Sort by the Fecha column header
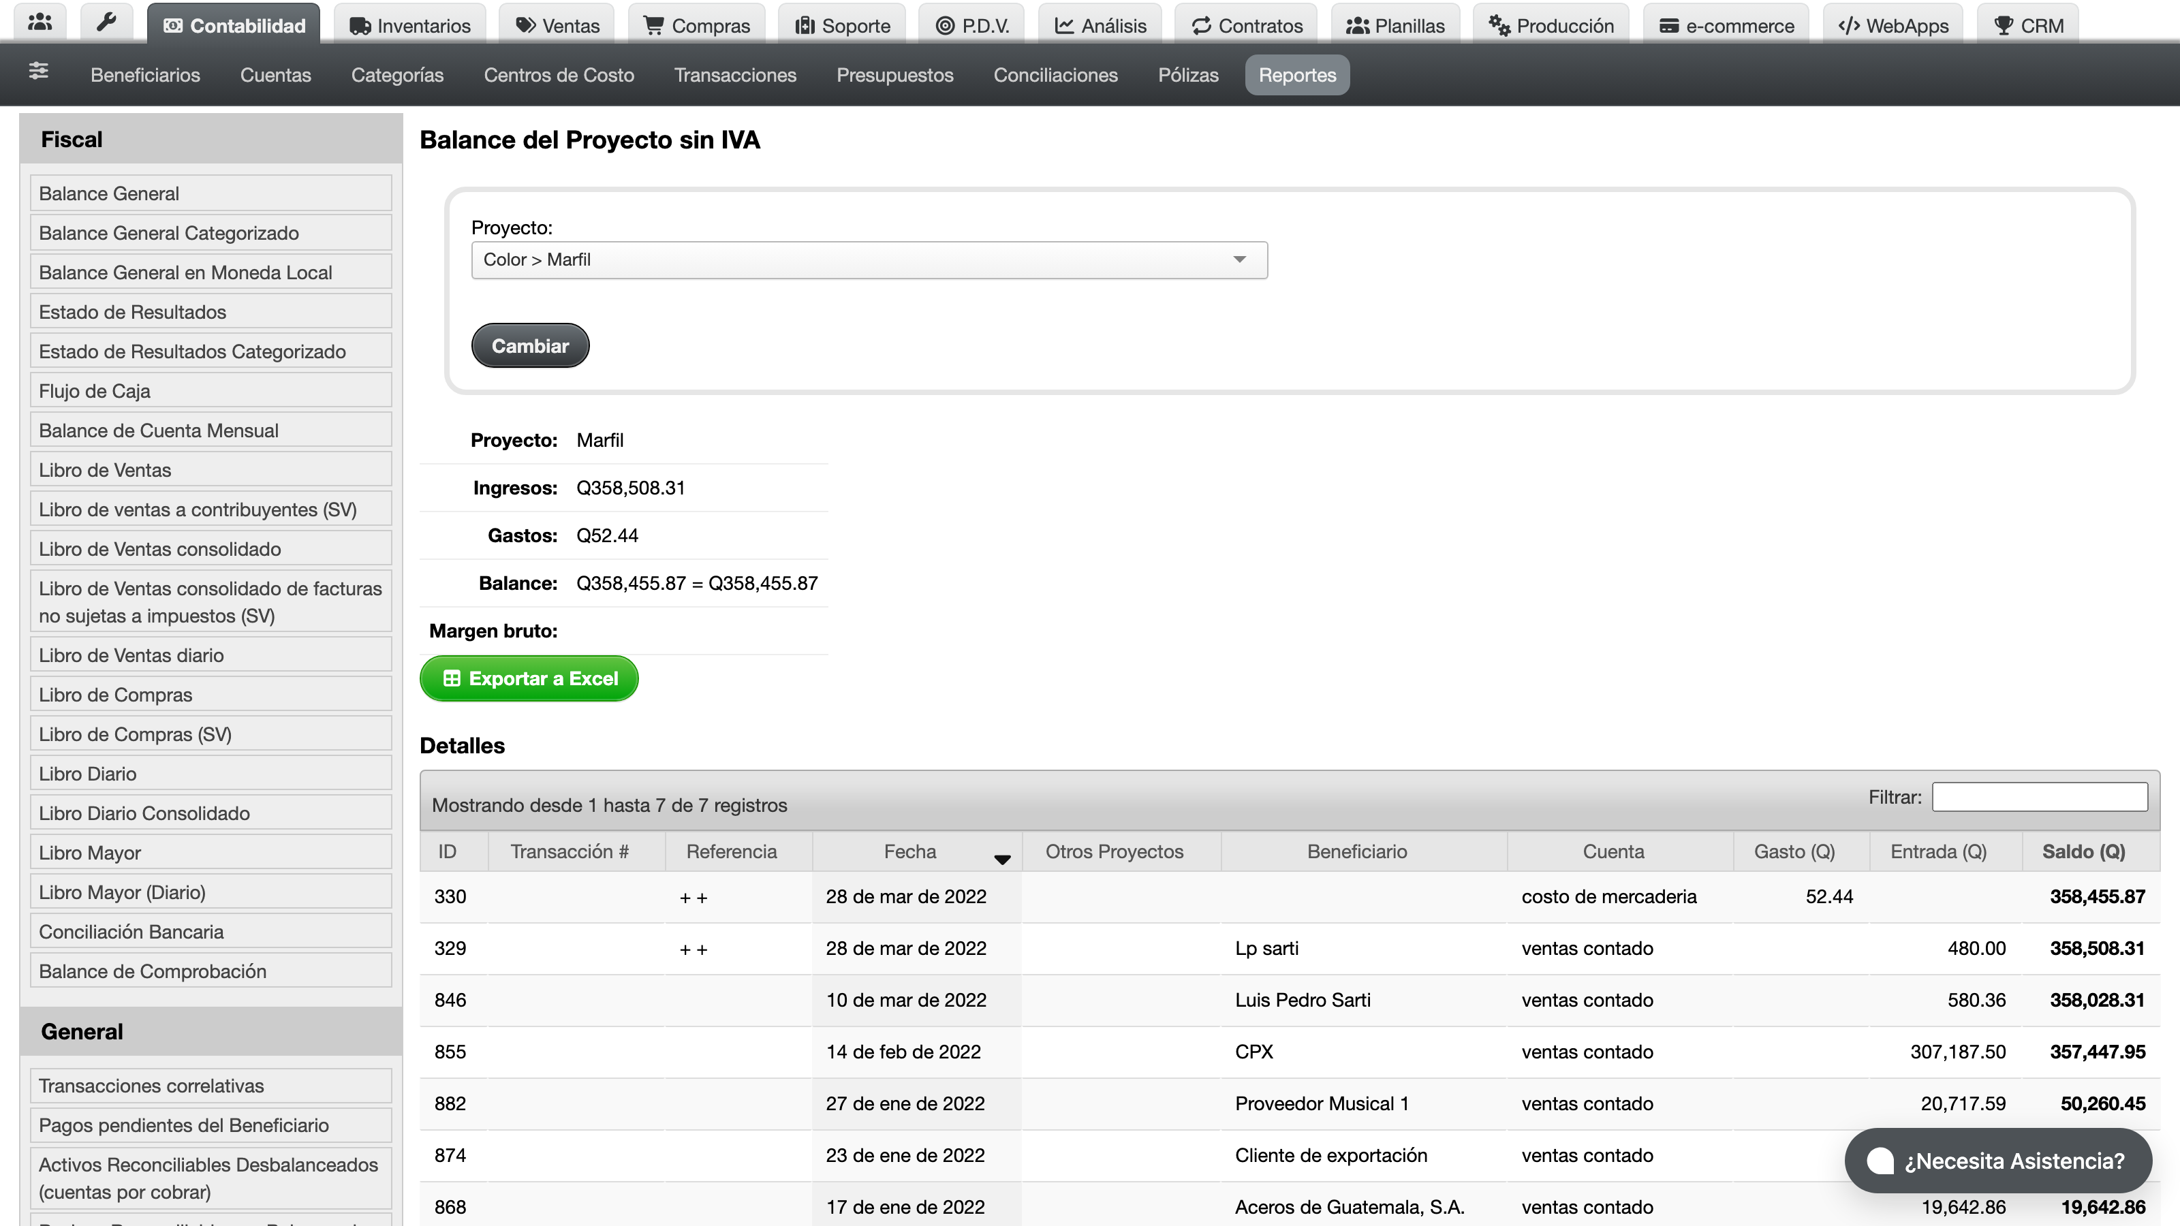This screenshot has width=2180, height=1226. click(x=918, y=851)
